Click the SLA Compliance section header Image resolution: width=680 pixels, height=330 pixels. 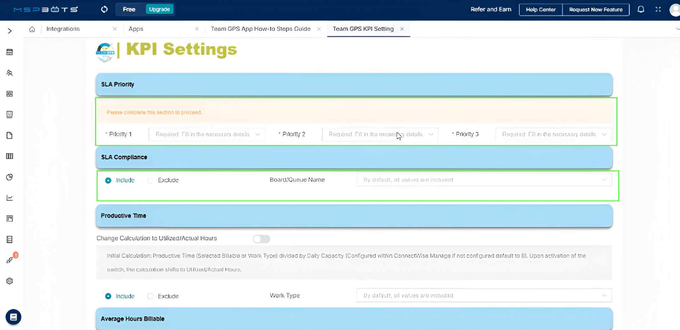coord(354,157)
